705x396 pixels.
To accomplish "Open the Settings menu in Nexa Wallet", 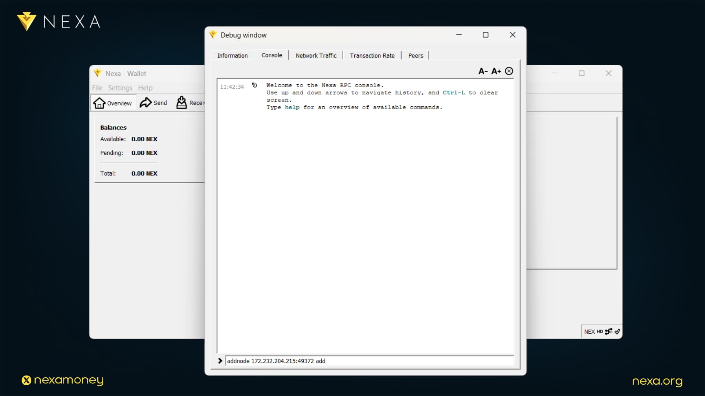I will click(120, 88).
